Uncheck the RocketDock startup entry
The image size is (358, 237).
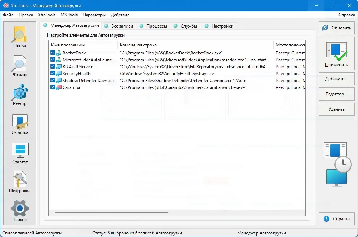click(53, 53)
